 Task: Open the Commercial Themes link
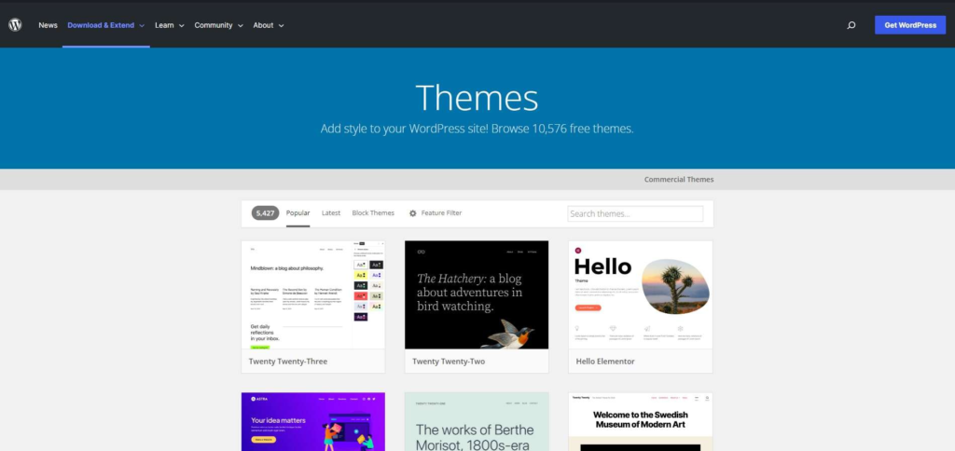coord(679,179)
